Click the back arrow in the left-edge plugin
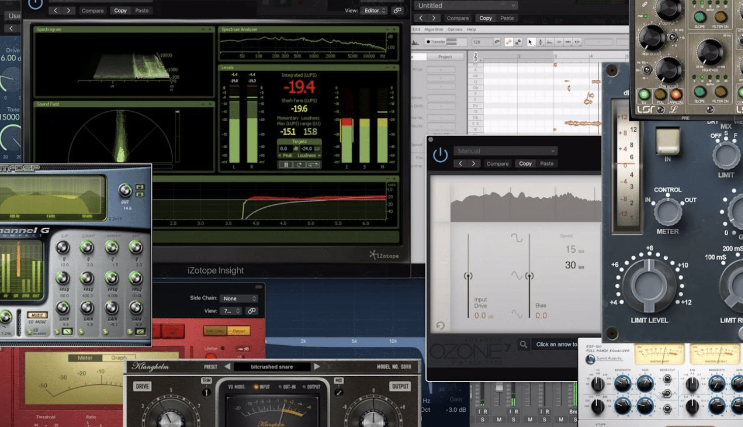The height and width of the screenshot is (427, 743). pyautogui.click(x=11, y=28)
